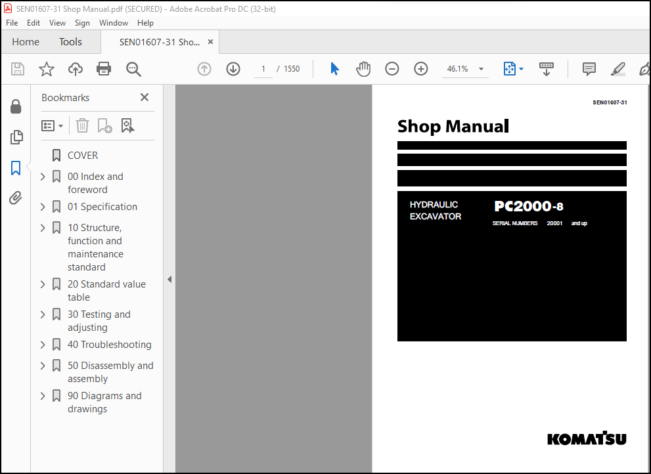Expand 90 Diagrams and drawings bookmark
Viewport: 651px width, 474px height.
coord(43,396)
